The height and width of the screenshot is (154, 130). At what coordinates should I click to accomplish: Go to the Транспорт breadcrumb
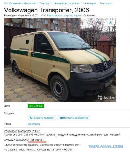click(x=45, y=3)
